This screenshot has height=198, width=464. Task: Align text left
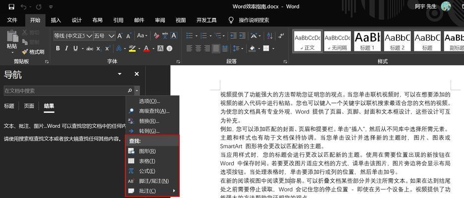pyautogui.click(x=190, y=48)
